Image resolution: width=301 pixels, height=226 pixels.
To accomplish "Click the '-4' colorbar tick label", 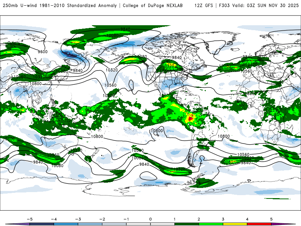I will (54, 219).
